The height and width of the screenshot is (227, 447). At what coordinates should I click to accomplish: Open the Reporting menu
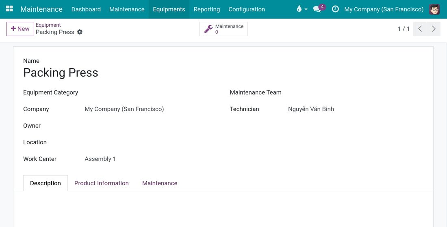(x=207, y=9)
